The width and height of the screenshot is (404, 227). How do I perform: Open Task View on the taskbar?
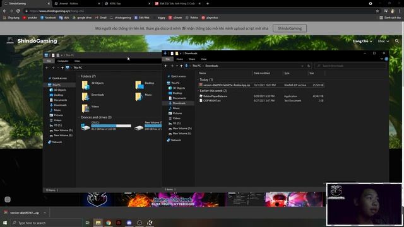coord(87,223)
